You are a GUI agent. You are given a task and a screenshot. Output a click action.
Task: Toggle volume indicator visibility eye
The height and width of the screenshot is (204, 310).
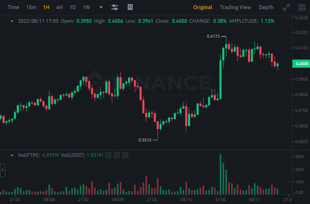pyautogui.click(x=108, y=155)
